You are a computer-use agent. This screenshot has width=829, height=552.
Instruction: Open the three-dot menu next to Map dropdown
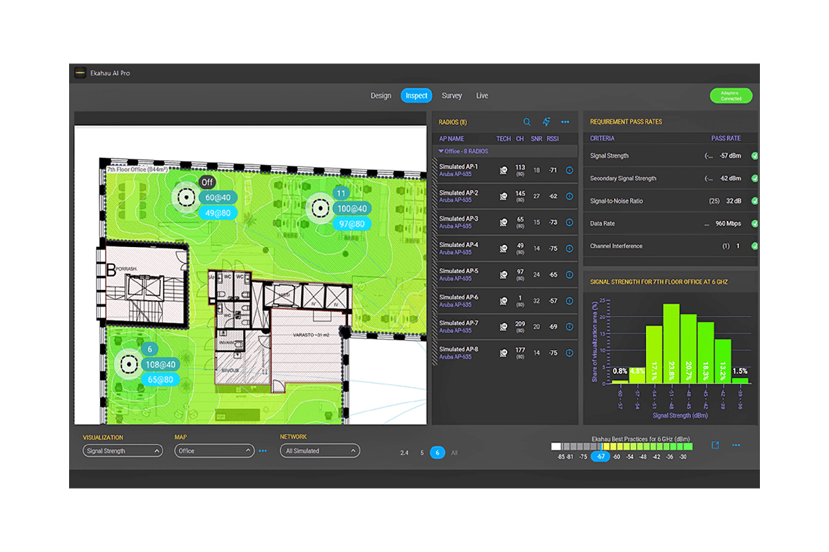(x=263, y=451)
